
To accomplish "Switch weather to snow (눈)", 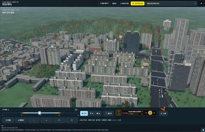I will 98,113.
